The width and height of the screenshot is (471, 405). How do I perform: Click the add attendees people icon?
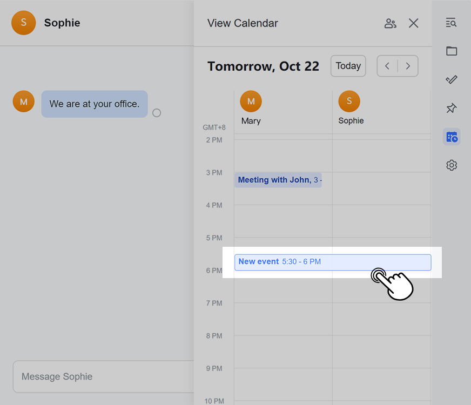click(390, 23)
